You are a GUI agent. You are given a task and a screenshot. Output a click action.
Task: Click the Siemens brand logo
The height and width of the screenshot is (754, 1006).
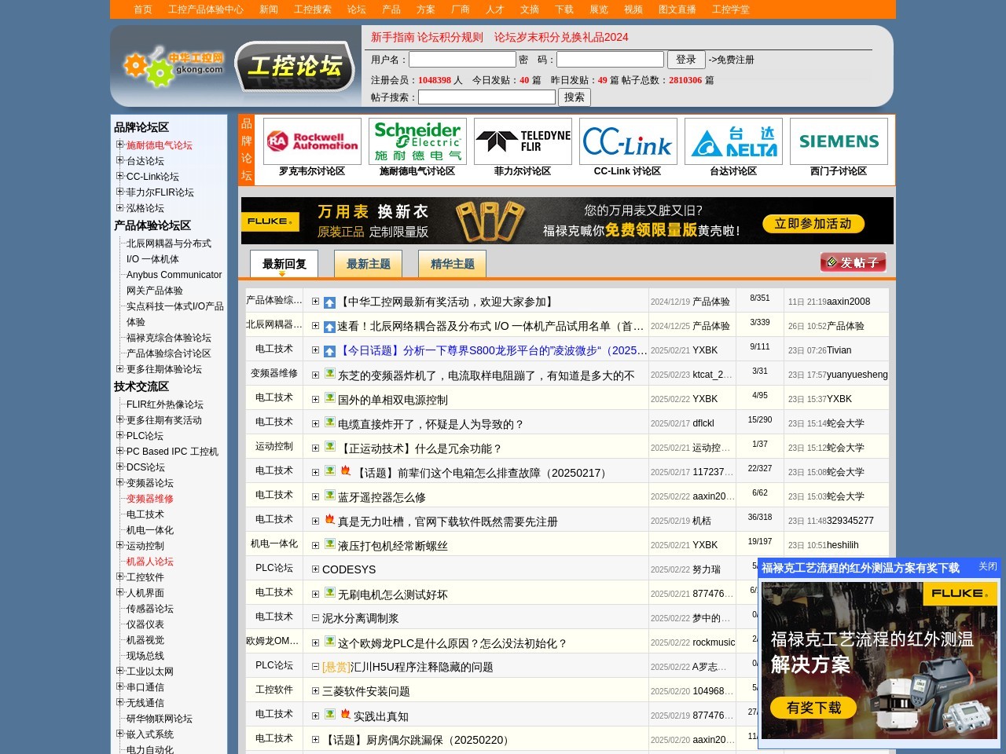839,141
